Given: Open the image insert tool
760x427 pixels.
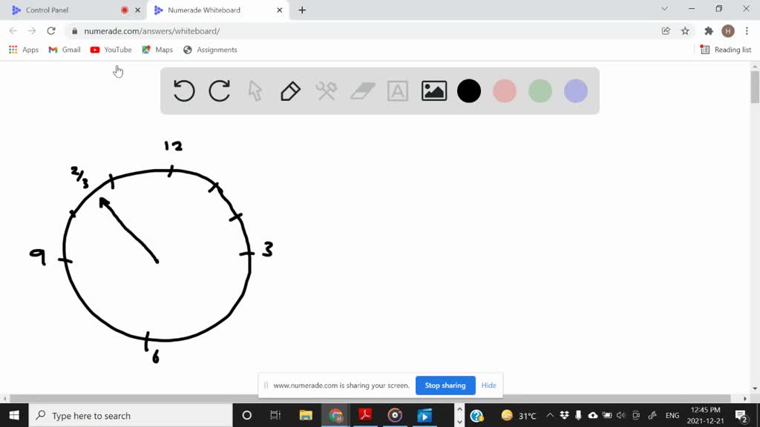Looking at the screenshot, I should 433,90.
